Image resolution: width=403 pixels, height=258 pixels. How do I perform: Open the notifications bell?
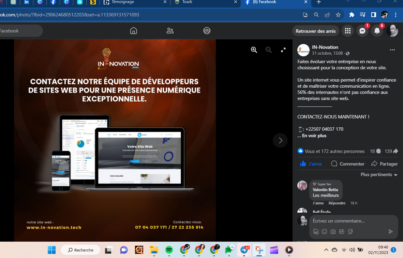coord(377,31)
